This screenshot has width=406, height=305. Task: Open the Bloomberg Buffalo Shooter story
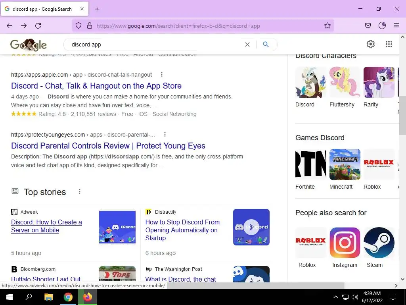(x=46, y=279)
